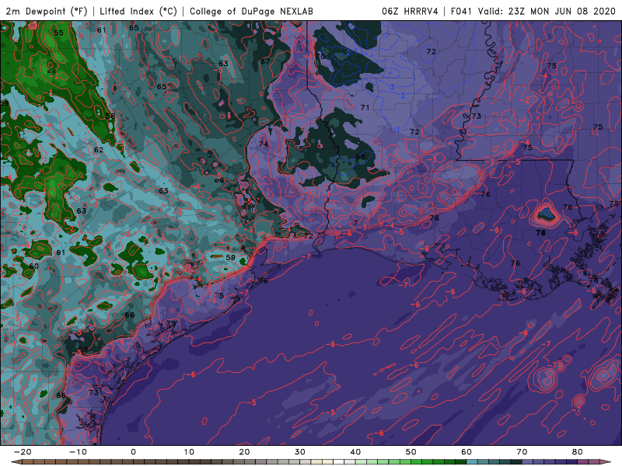The height and width of the screenshot is (466, 622).
Task: Click the 10 tick label on the color bar
Action: point(189,452)
